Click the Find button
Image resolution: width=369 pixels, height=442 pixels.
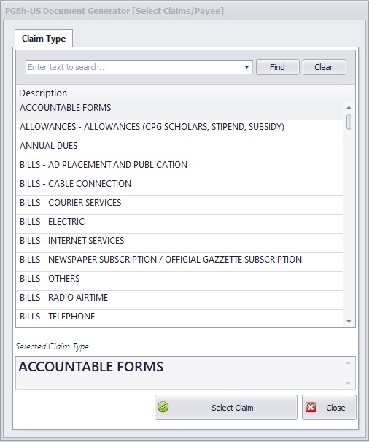(x=277, y=67)
